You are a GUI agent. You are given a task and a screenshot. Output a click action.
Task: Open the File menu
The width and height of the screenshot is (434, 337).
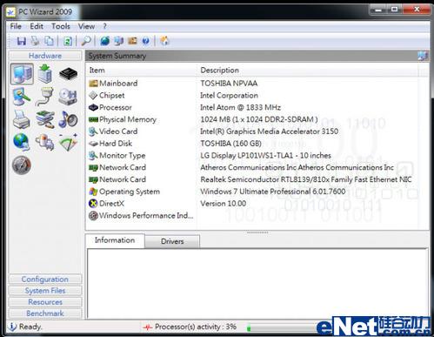coord(16,26)
